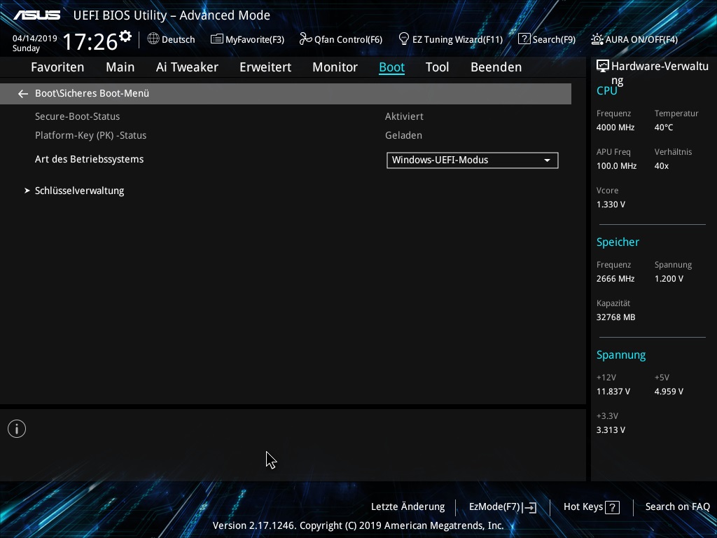Click the info circle icon

pyautogui.click(x=17, y=429)
